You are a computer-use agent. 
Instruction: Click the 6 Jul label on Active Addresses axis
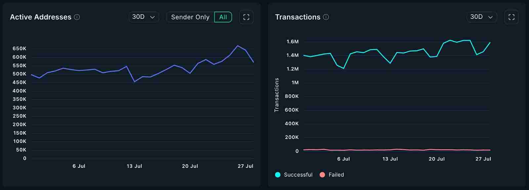(79, 166)
